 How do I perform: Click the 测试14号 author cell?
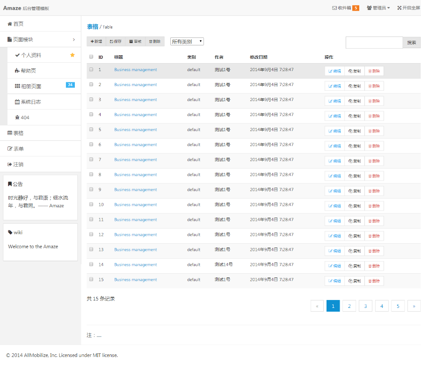[x=224, y=264]
